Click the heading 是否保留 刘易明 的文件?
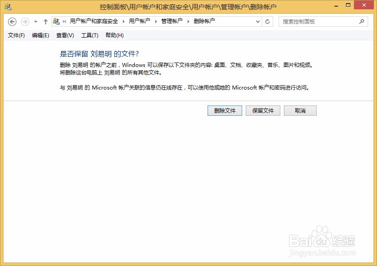 coord(99,54)
